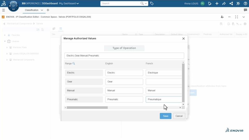Image resolution: width=249 pixels, height=140 pixels.
Task: Click the information icon in widget toolbar
Action: [245, 24]
